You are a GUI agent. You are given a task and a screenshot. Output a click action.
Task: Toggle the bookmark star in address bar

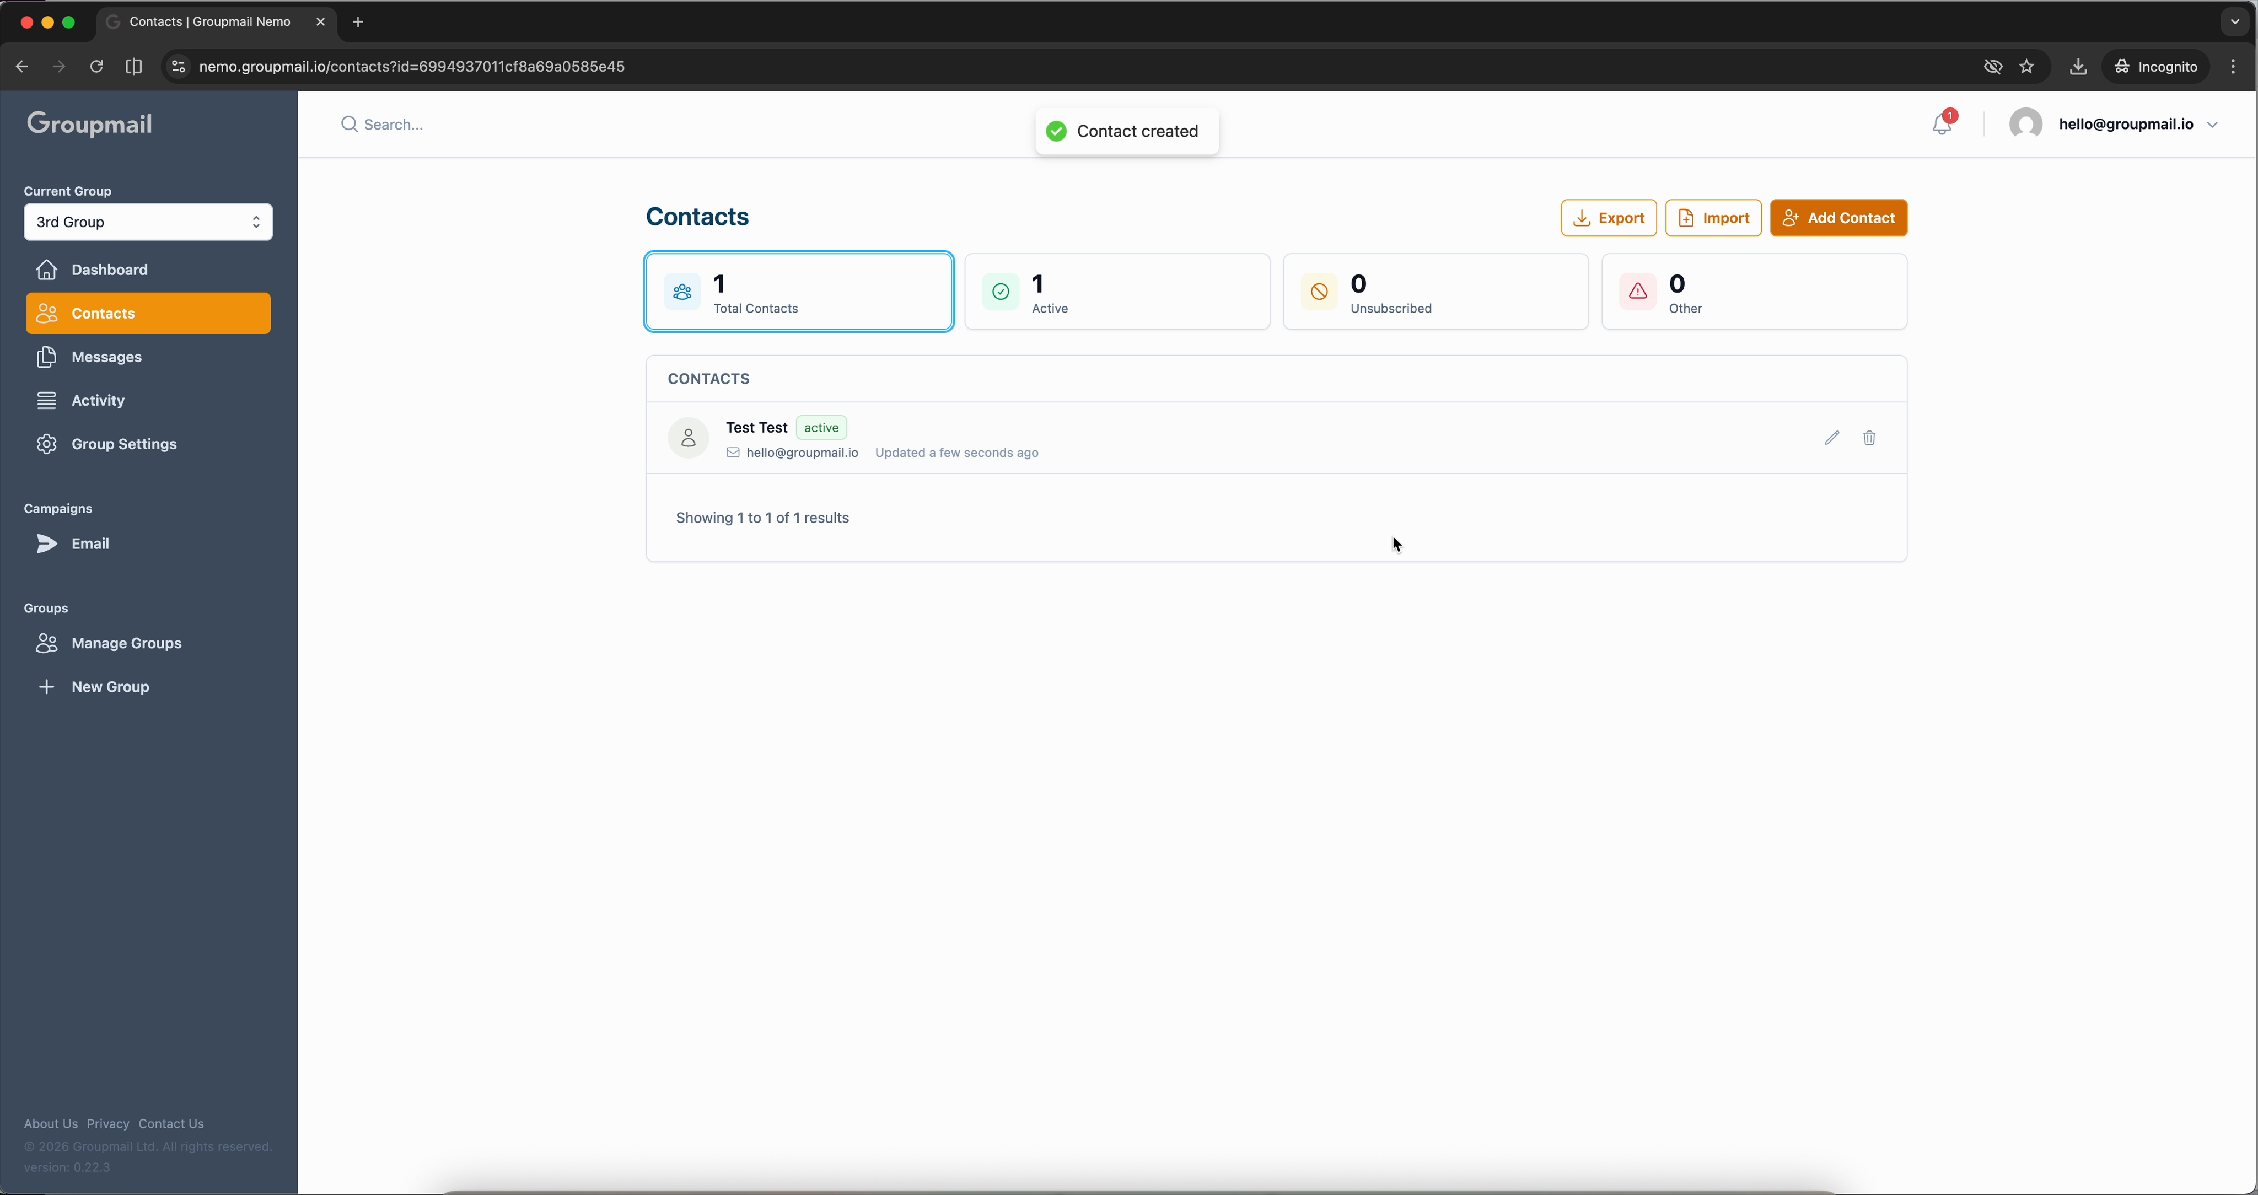pyautogui.click(x=2028, y=66)
